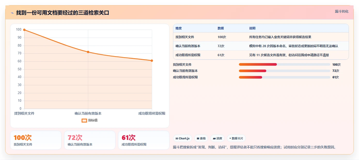
Task: Click the 指标值 legend label
Action: click(93, 120)
